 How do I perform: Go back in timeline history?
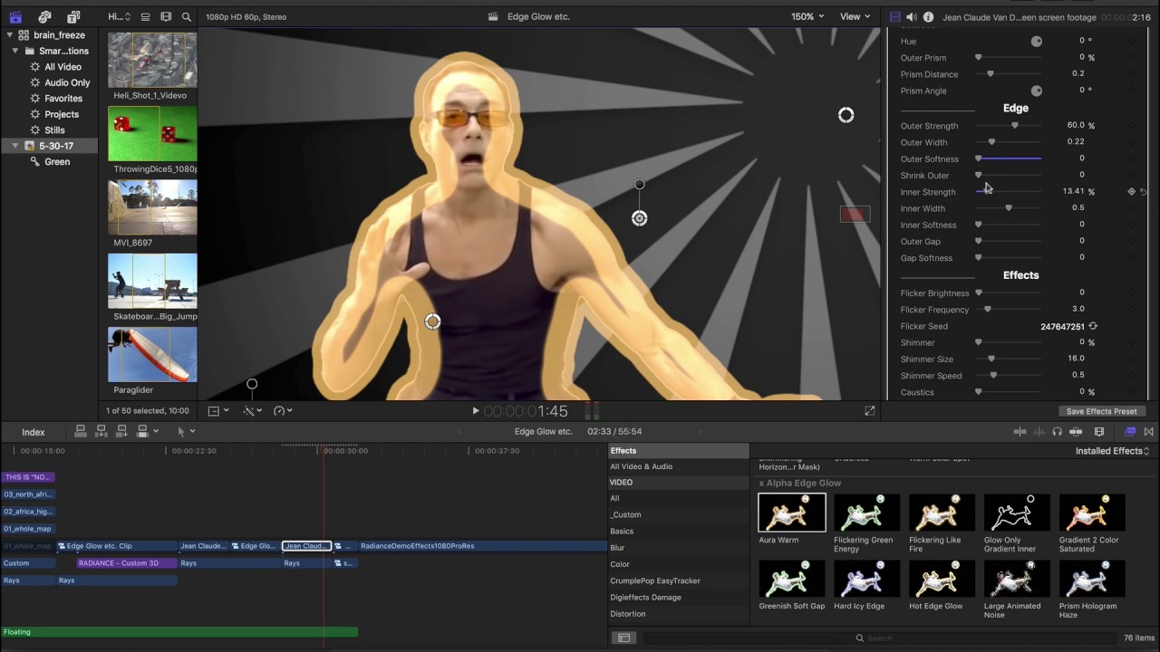[459, 432]
